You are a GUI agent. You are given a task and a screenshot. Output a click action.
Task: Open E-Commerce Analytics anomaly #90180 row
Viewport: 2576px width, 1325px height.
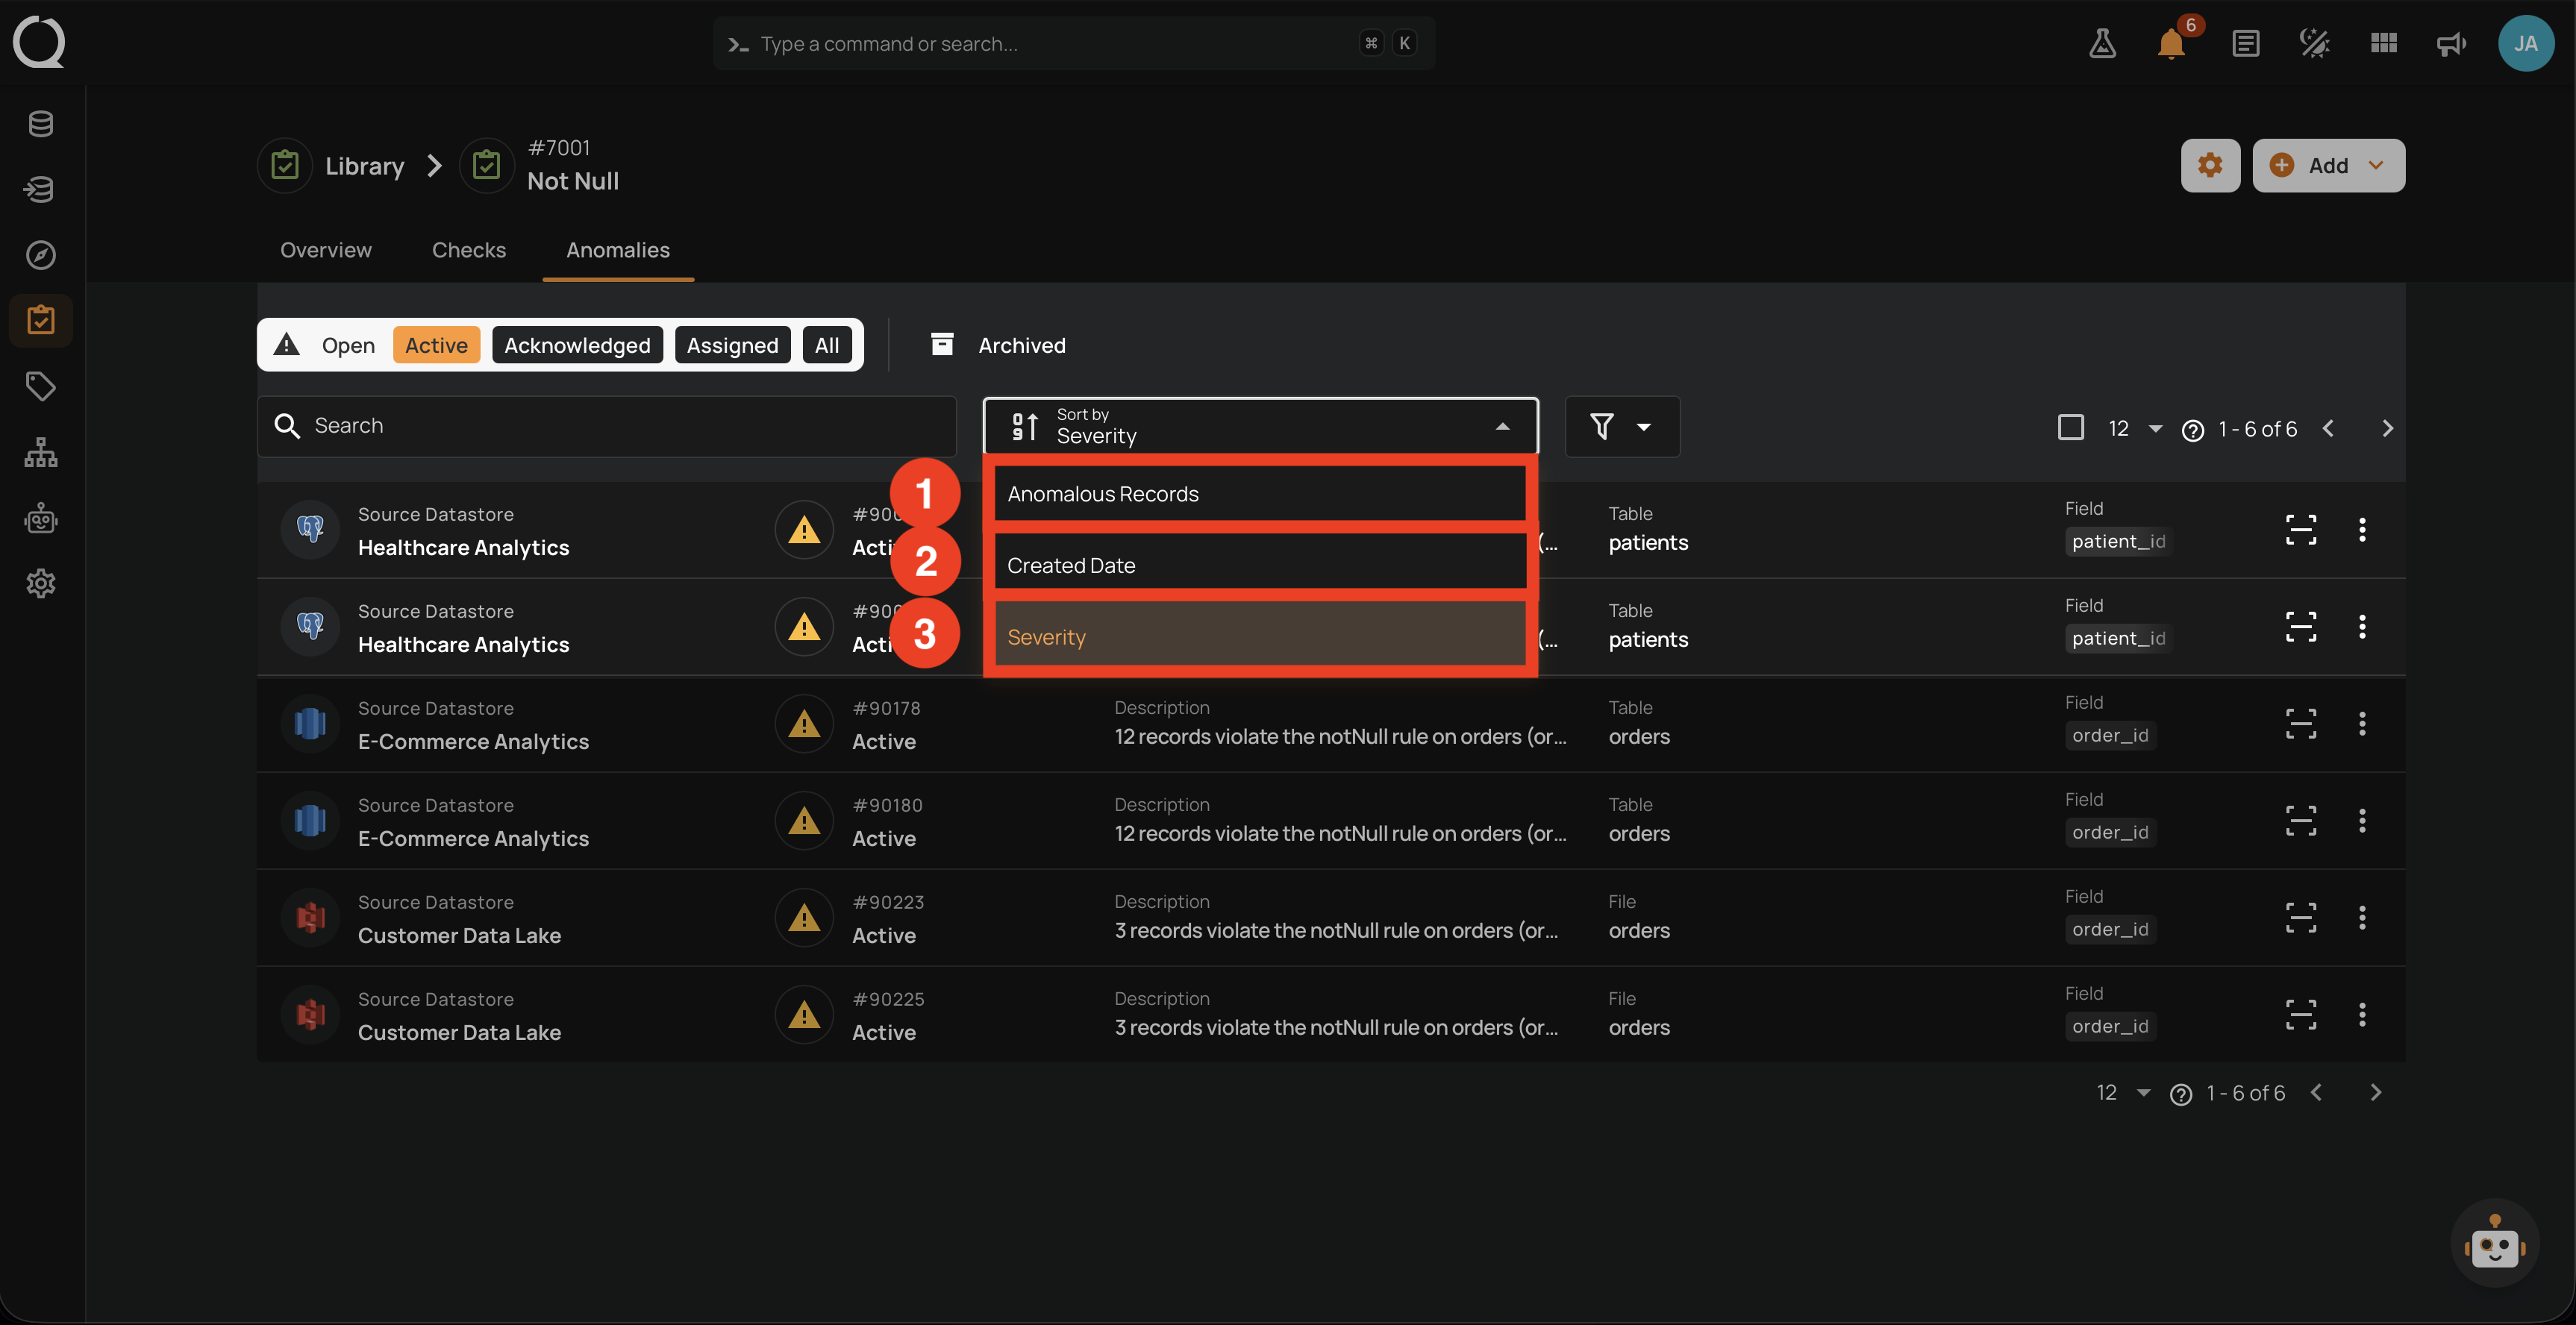1330,820
